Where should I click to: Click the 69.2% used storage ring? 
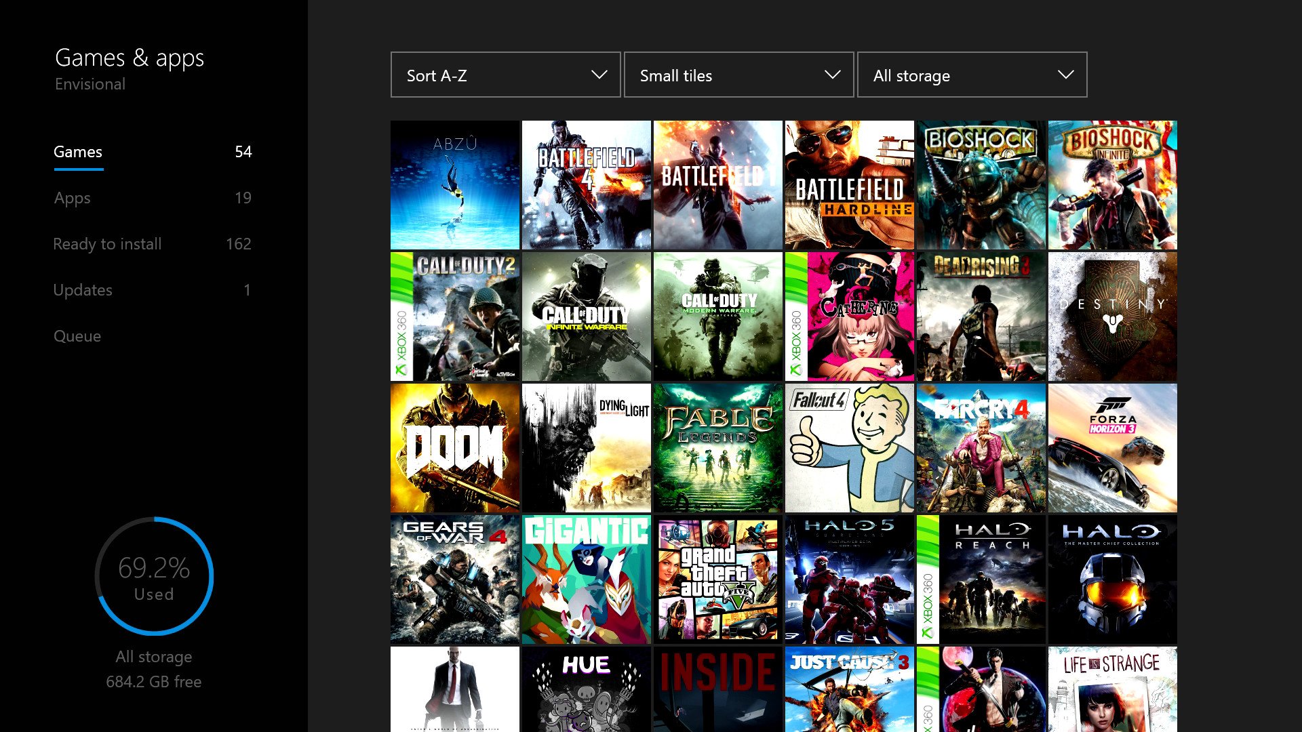[x=154, y=576]
